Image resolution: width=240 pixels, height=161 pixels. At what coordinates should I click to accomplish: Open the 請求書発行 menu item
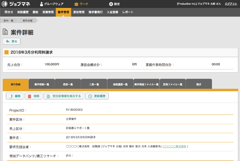96,12
